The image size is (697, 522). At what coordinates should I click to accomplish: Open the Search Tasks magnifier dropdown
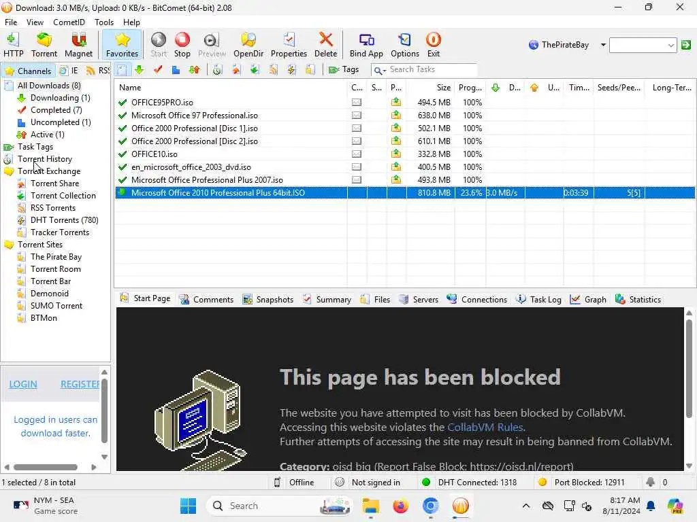(379, 70)
